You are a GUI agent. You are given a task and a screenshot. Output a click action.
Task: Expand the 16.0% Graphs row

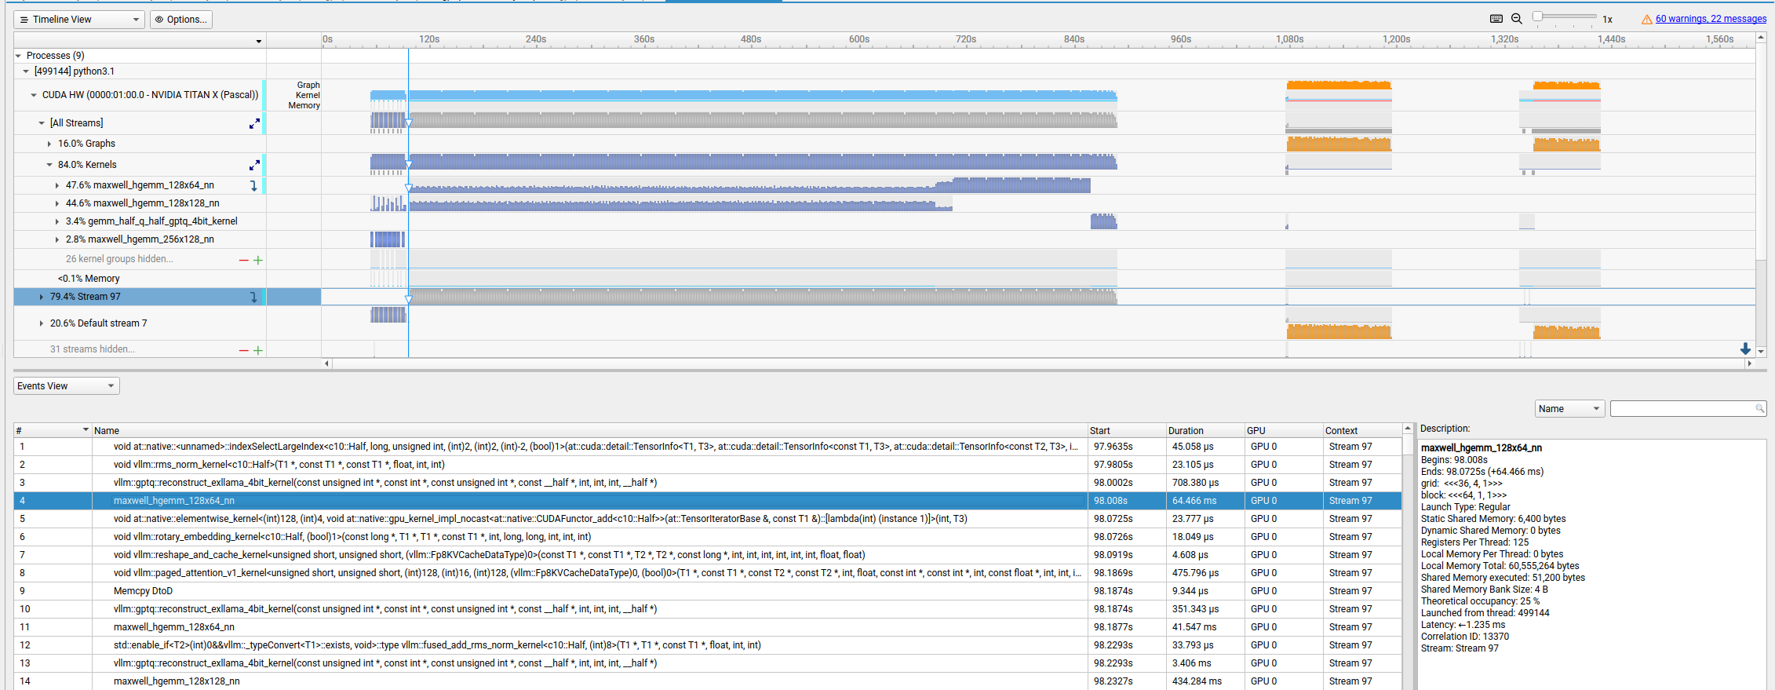[49, 144]
